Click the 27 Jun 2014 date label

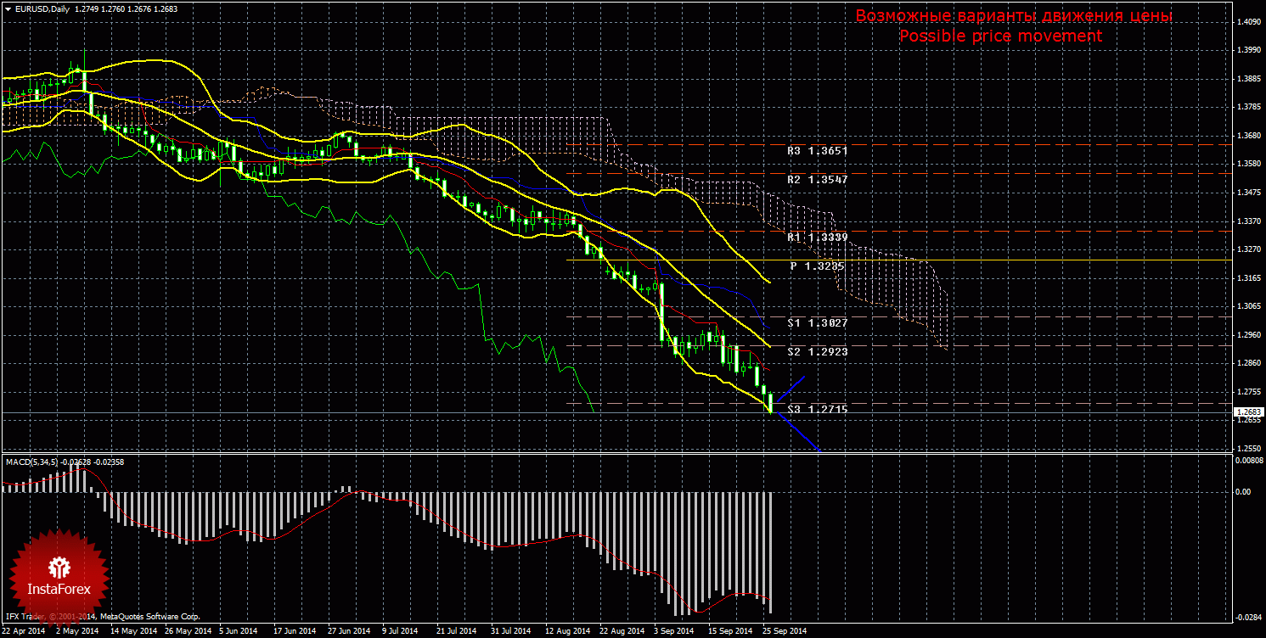click(x=349, y=631)
